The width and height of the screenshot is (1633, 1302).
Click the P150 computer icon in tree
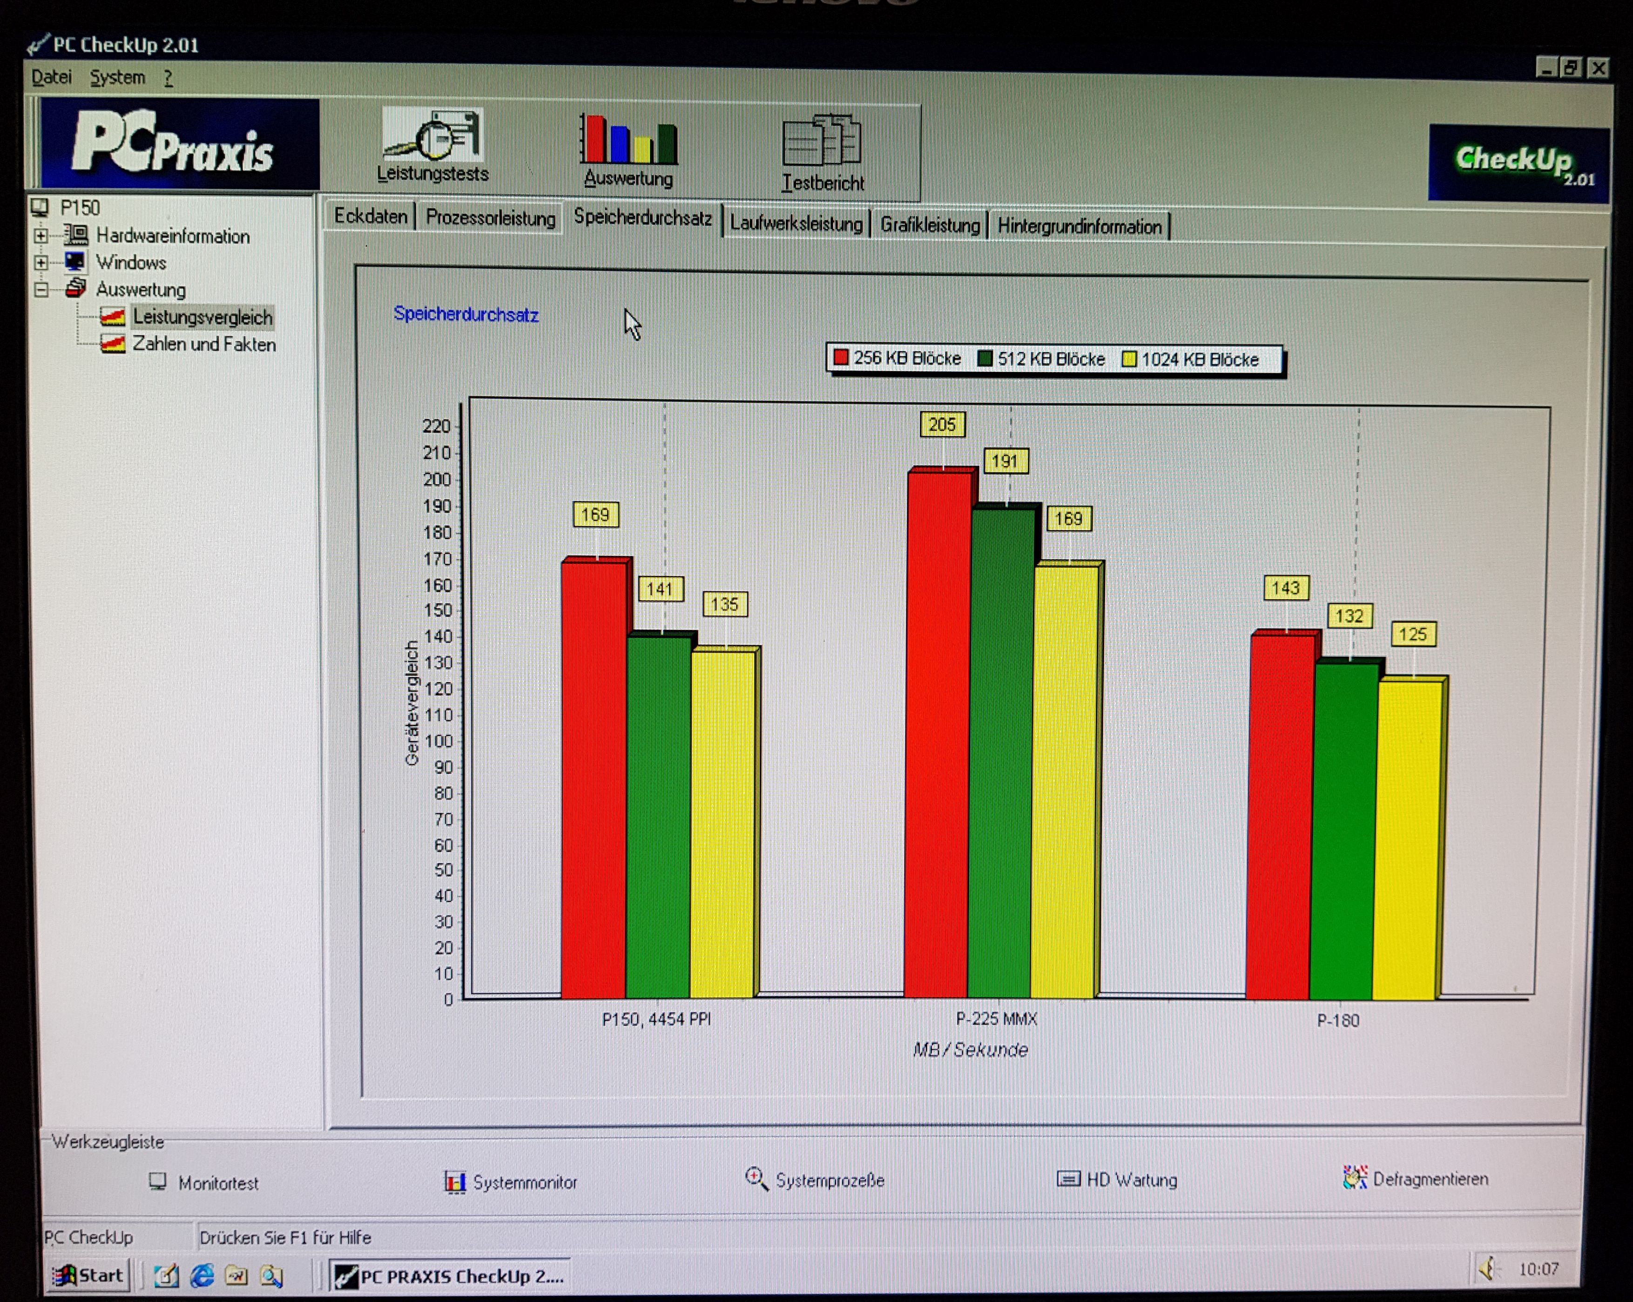[40, 207]
